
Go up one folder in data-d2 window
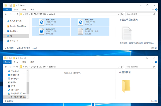[x=17, y=67]
